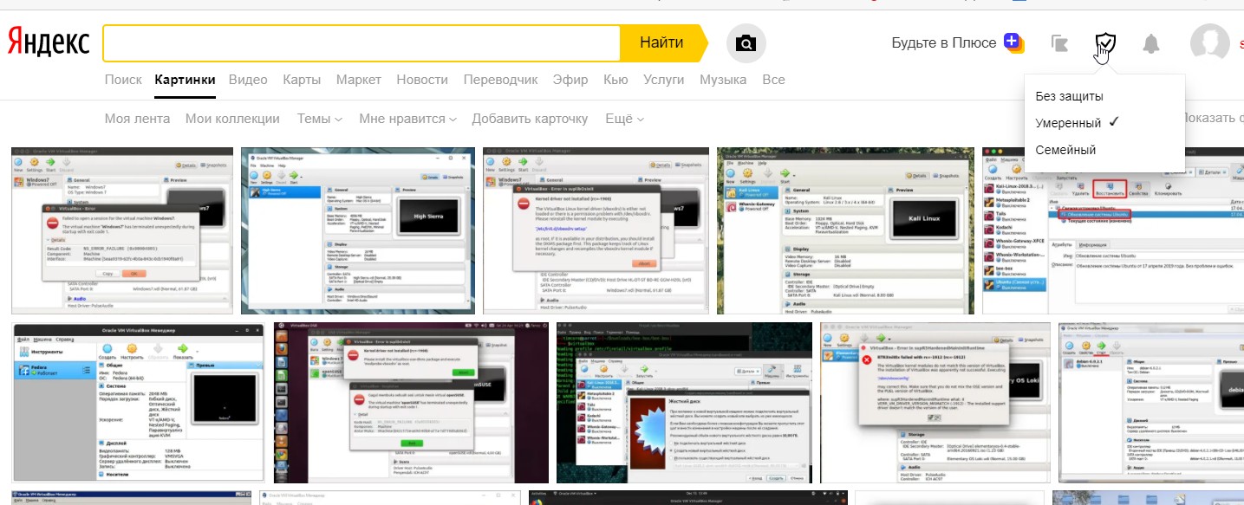Viewport: 1244px width, 505px height.
Task: Click the Будьте в Плюсе link
Action: coord(943,42)
